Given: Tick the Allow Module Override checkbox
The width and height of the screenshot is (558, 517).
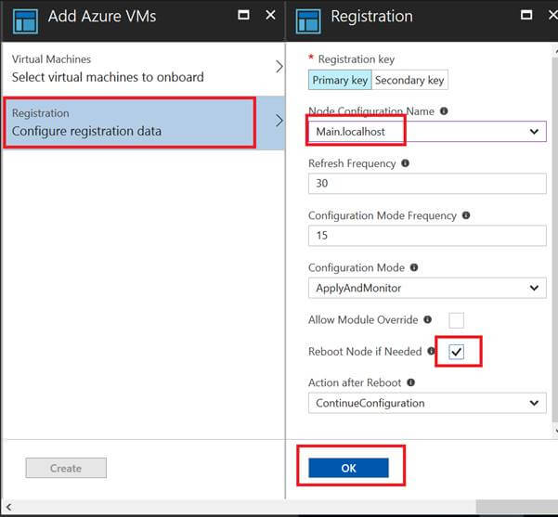Looking at the screenshot, I should coord(456,320).
